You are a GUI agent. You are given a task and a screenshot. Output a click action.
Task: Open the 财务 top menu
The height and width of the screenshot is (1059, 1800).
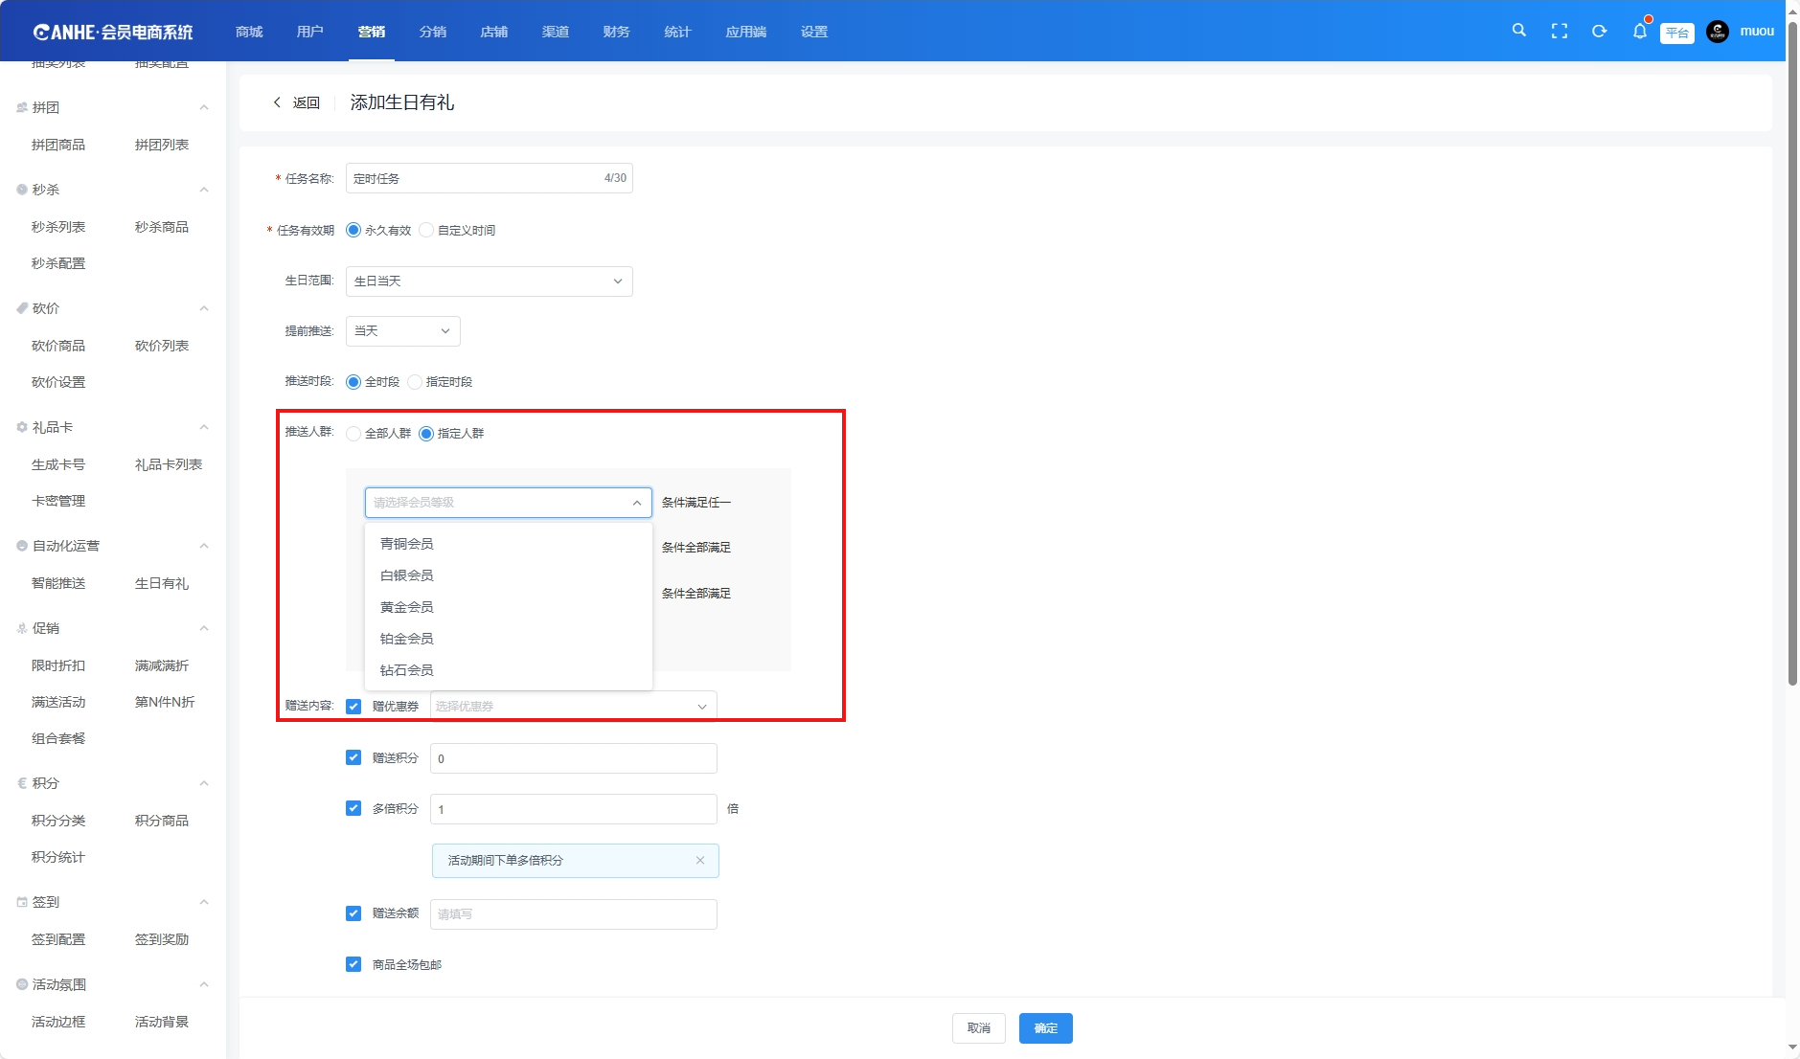616,32
